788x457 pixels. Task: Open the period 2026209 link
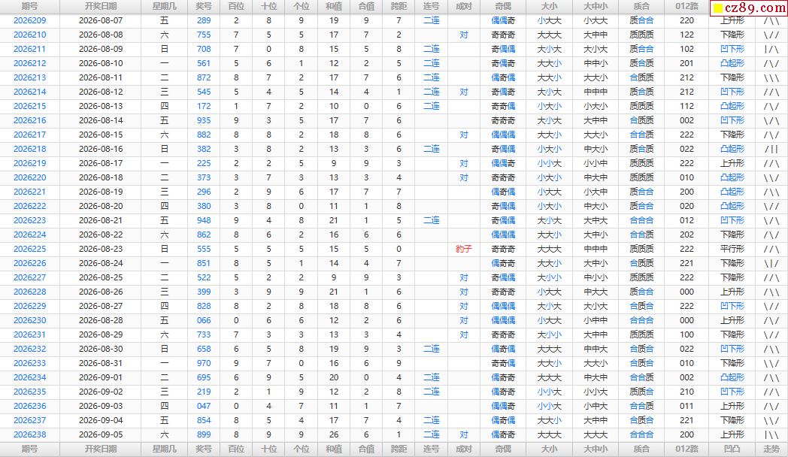(29, 20)
